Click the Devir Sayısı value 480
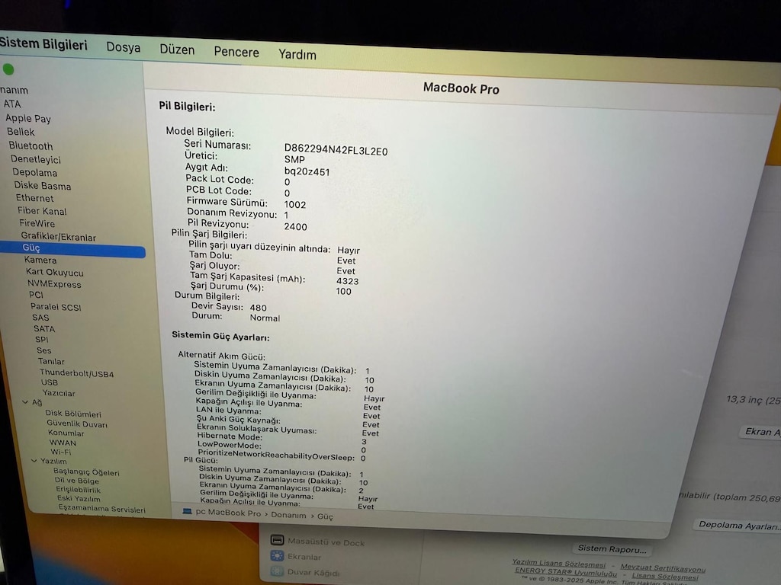Screen dimensions: 781x585 click(258, 308)
